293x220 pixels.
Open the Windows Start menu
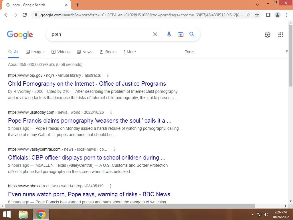click(7, 214)
